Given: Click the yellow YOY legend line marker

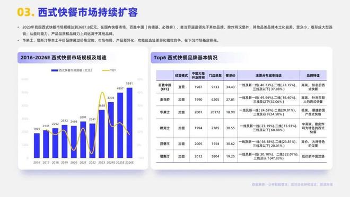Looking at the screenshot, I should (106, 70).
